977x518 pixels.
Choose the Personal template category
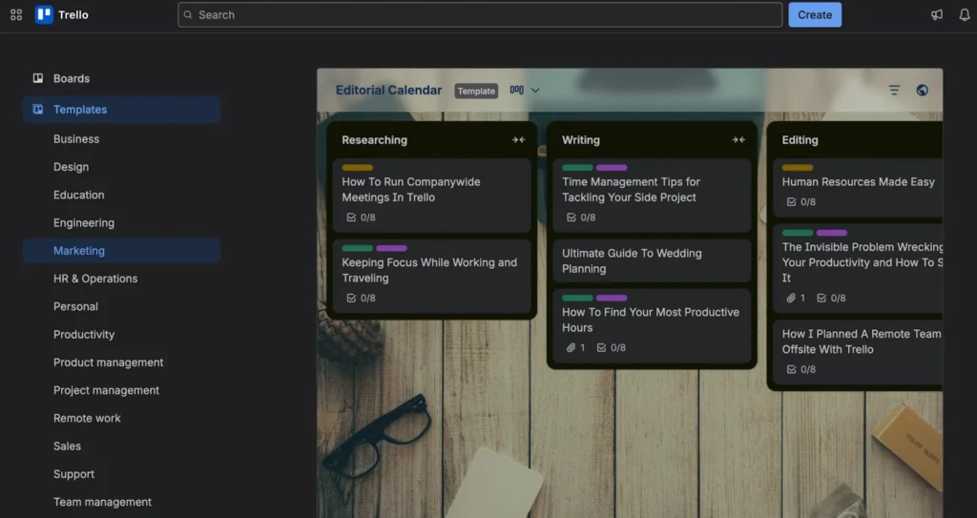coord(75,306)
